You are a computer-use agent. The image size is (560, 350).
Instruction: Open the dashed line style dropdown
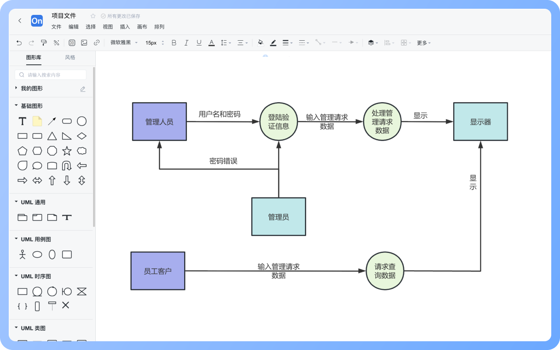click(x=302, y=42)
